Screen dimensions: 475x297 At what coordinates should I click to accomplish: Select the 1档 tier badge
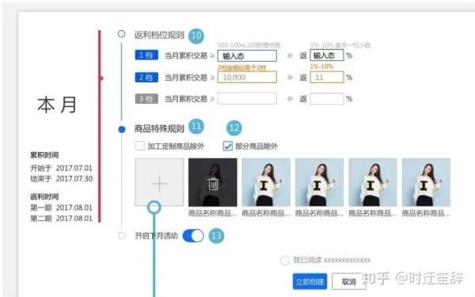(146, 55)
